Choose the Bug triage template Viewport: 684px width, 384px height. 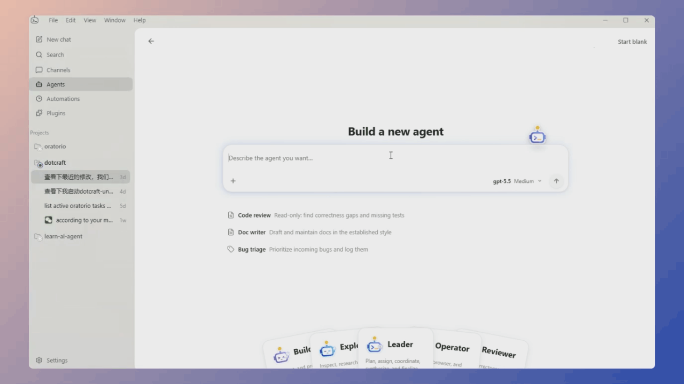coord(298,250)
